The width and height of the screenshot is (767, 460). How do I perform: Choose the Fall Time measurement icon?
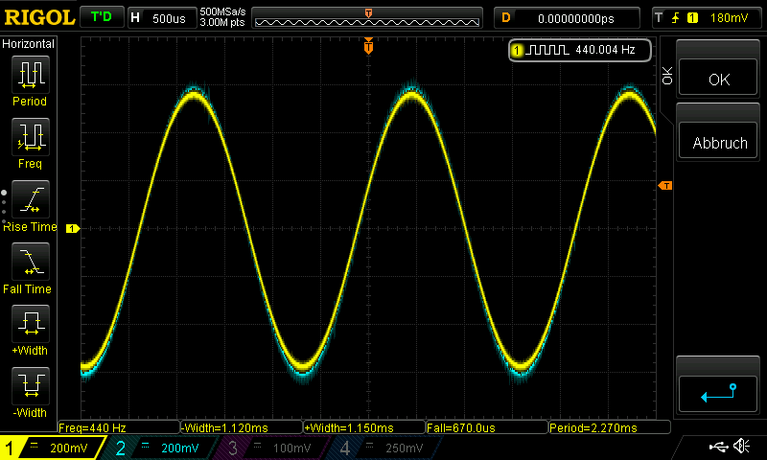coord(31,262)
